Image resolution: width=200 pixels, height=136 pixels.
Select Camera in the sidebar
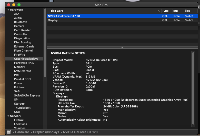pos(19,26)
